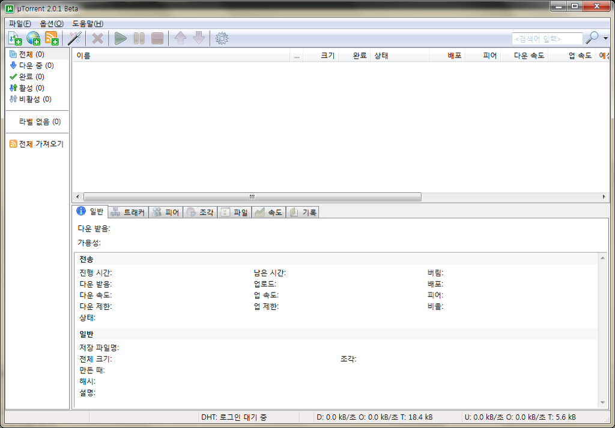The height and width of the screenshot is (428, 615).
Task: Click Add Torrent from URL globe icon
Action: [x=34, y=38]
